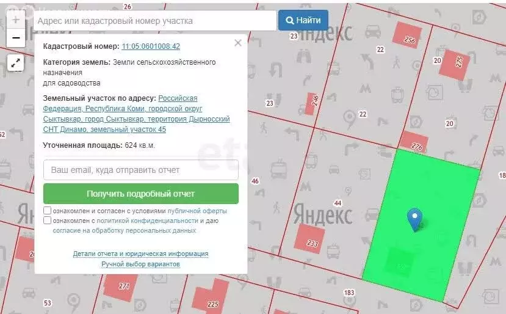Close the cadastral info popup
Screen dimensions: 506x314
pos(238,43)
